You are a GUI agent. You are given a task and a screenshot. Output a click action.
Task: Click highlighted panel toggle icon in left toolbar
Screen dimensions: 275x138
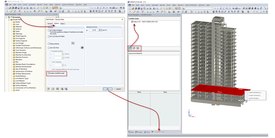click(53, 8)
